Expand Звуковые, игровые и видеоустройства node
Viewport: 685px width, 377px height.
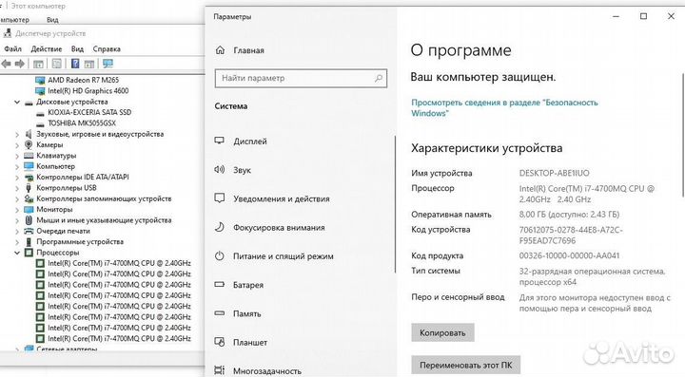[x=17, y=134]
